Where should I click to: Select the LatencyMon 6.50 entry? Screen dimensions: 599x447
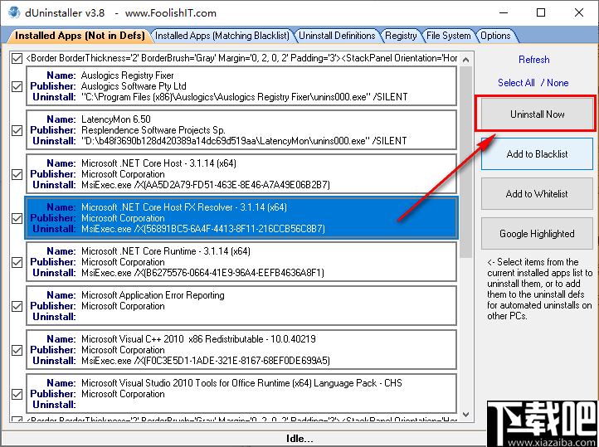coord(241,130)
